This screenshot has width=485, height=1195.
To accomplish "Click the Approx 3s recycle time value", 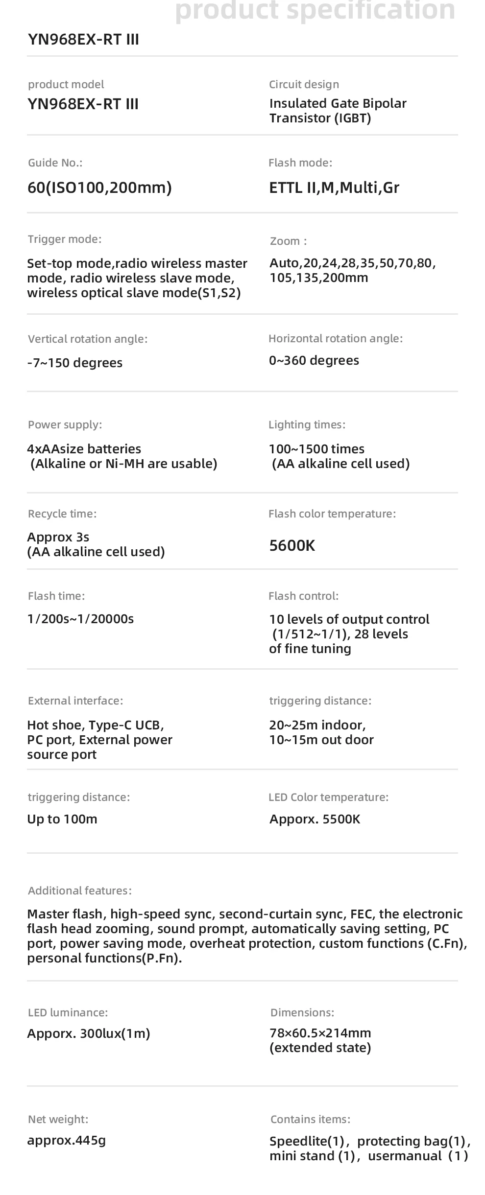I will 58,537.
